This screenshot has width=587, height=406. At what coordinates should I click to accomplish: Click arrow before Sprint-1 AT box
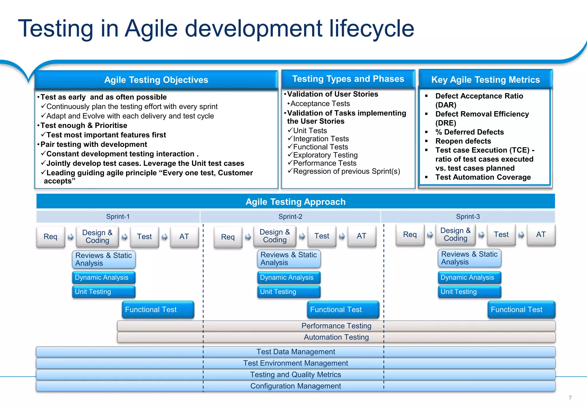pos(165,237)
